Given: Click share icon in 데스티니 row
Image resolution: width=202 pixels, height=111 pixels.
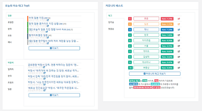Looking at the screenshot, I should [x=179, y=62].
